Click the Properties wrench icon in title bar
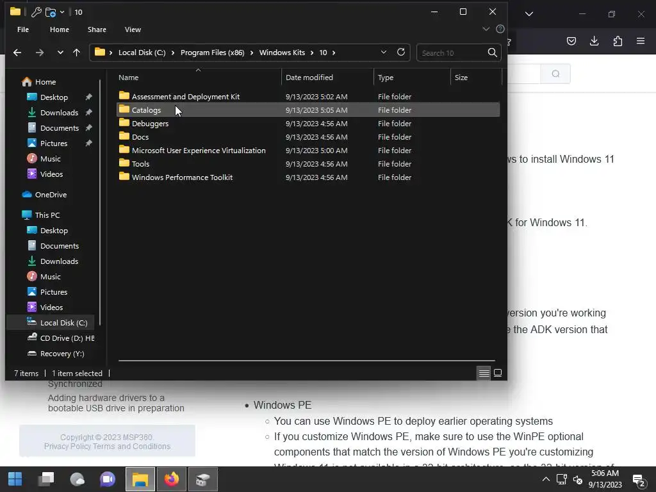The width and height of the screenshot is (656, 492). (x=36, y=12)
